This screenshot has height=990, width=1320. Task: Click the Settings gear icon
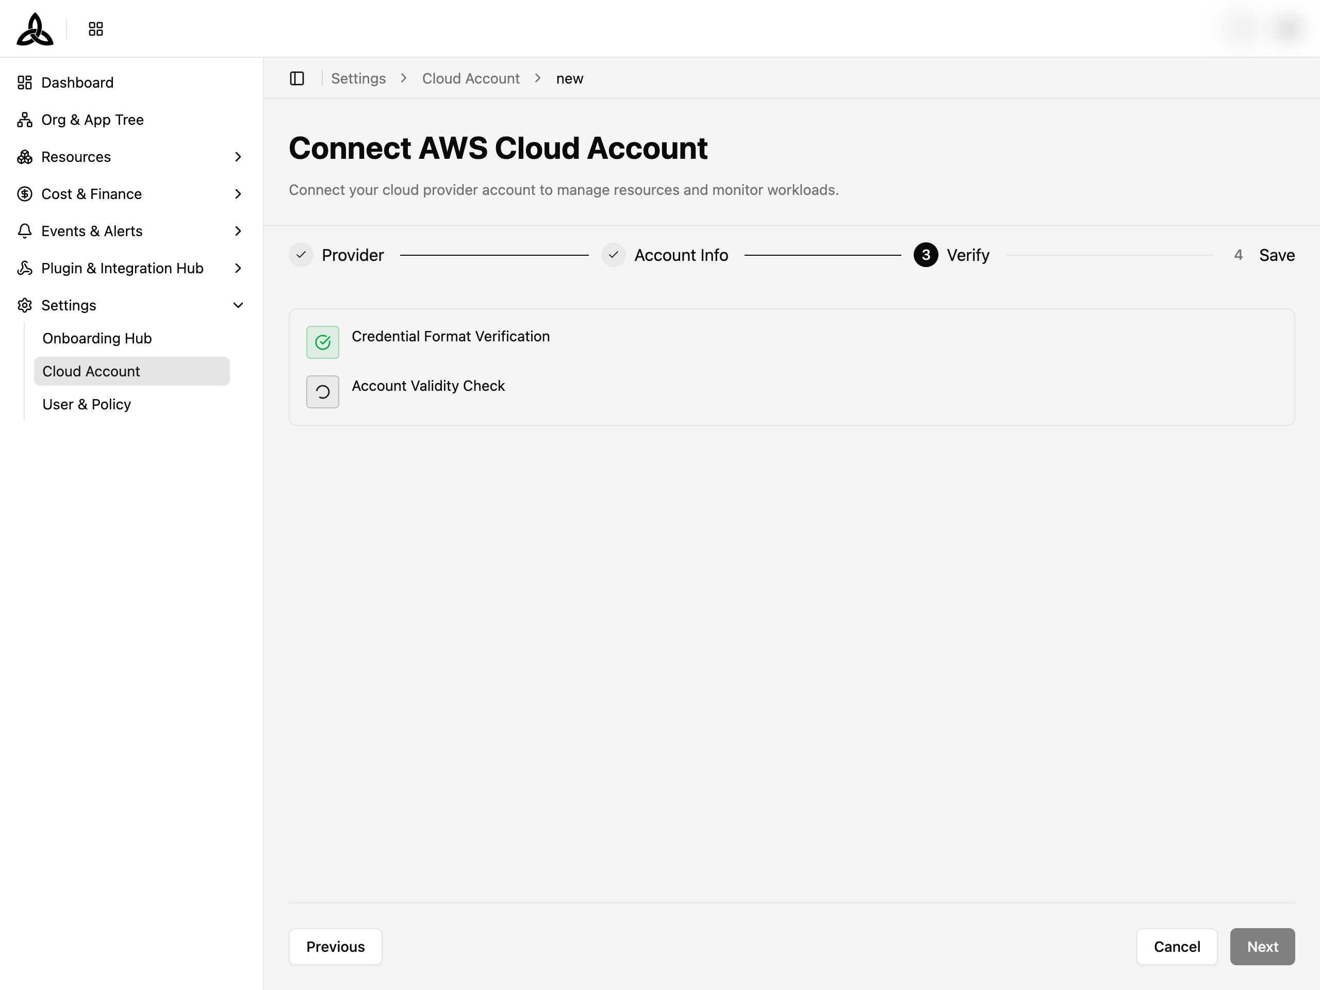click(24, 305)
